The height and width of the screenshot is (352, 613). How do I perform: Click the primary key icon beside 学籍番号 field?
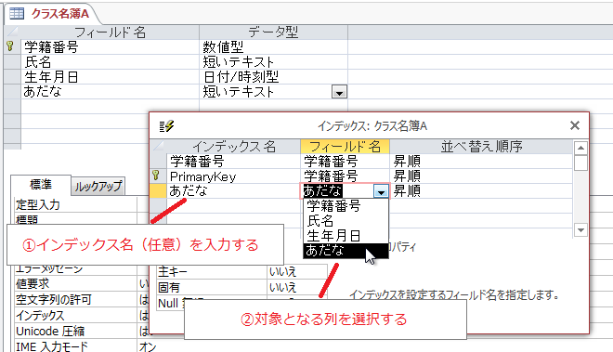click(10, 46)
